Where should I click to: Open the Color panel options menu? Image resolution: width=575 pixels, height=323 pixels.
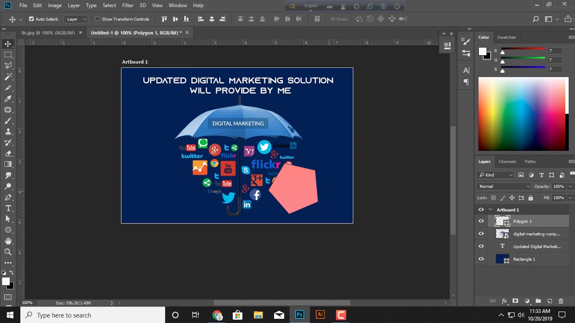(571, 37)
